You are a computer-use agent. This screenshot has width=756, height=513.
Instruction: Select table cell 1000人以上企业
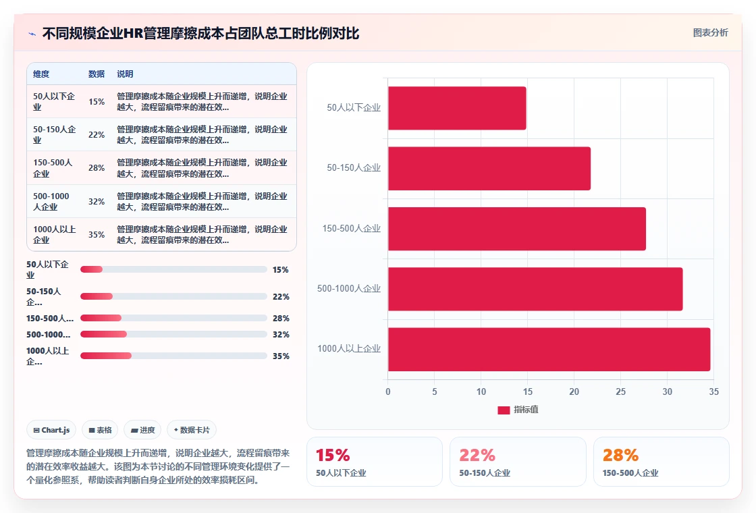54,235
